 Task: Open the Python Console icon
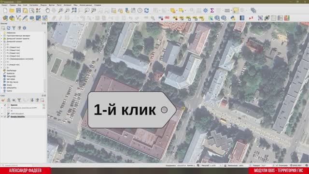click(x=233, y=18)
